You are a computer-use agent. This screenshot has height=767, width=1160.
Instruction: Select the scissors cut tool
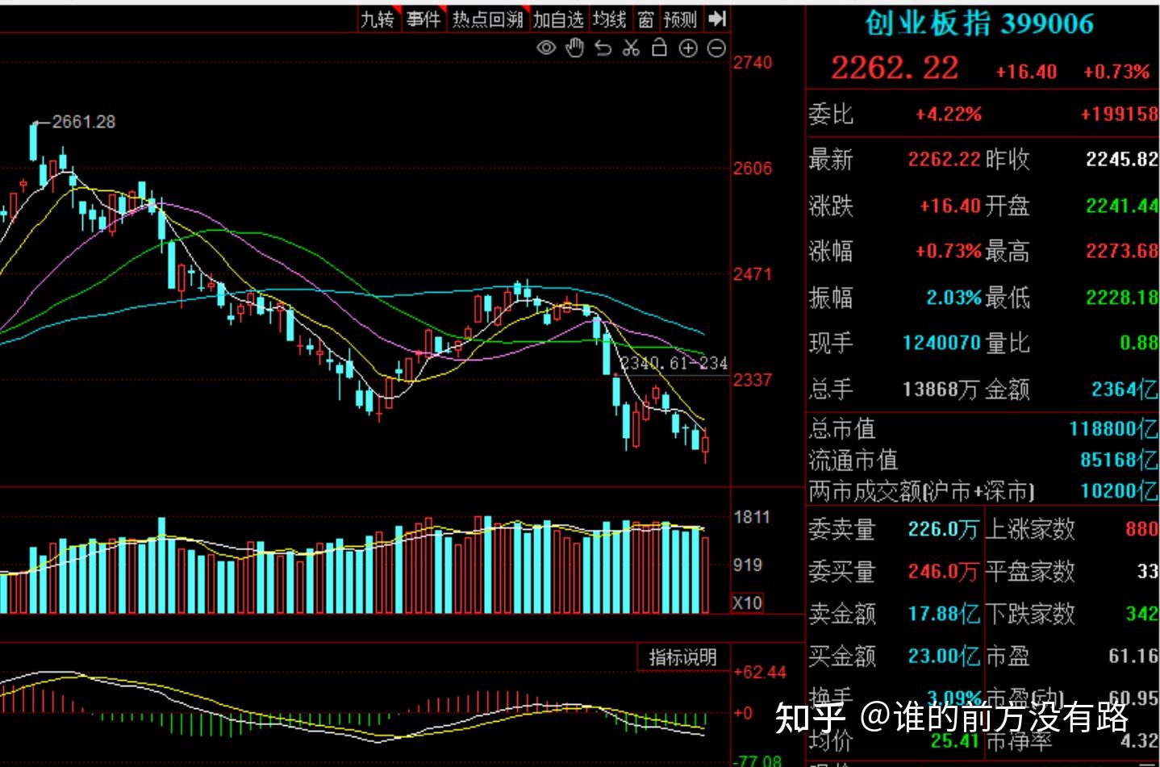[631, 48]
